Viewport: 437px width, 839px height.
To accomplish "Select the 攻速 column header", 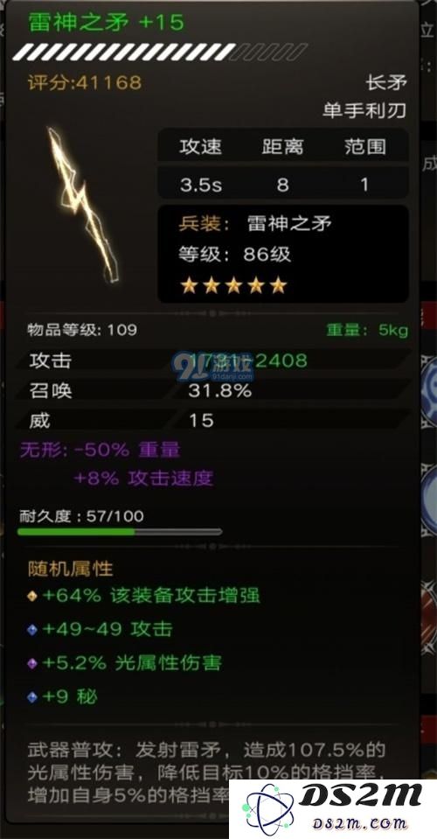I will tap(200, 147).
